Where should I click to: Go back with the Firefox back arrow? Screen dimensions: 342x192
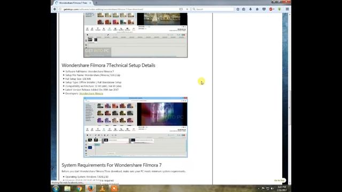tap(55, 9)
